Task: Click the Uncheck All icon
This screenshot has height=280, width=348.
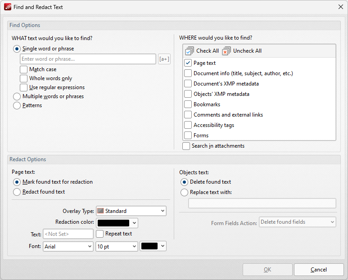Action: click(x=226, y=51)
